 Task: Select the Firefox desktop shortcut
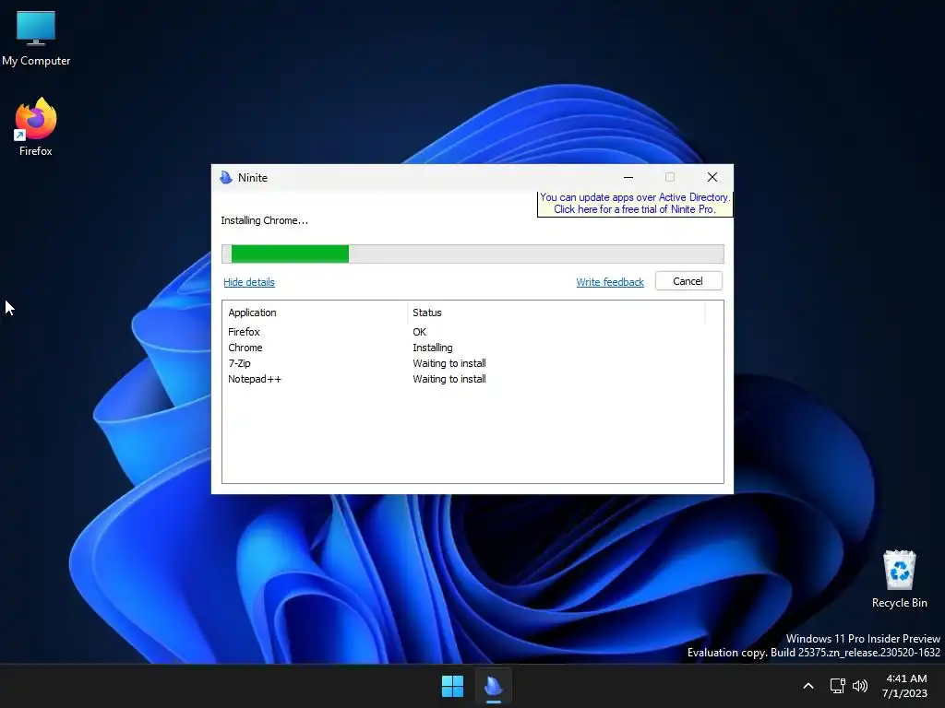pos(36,127)
